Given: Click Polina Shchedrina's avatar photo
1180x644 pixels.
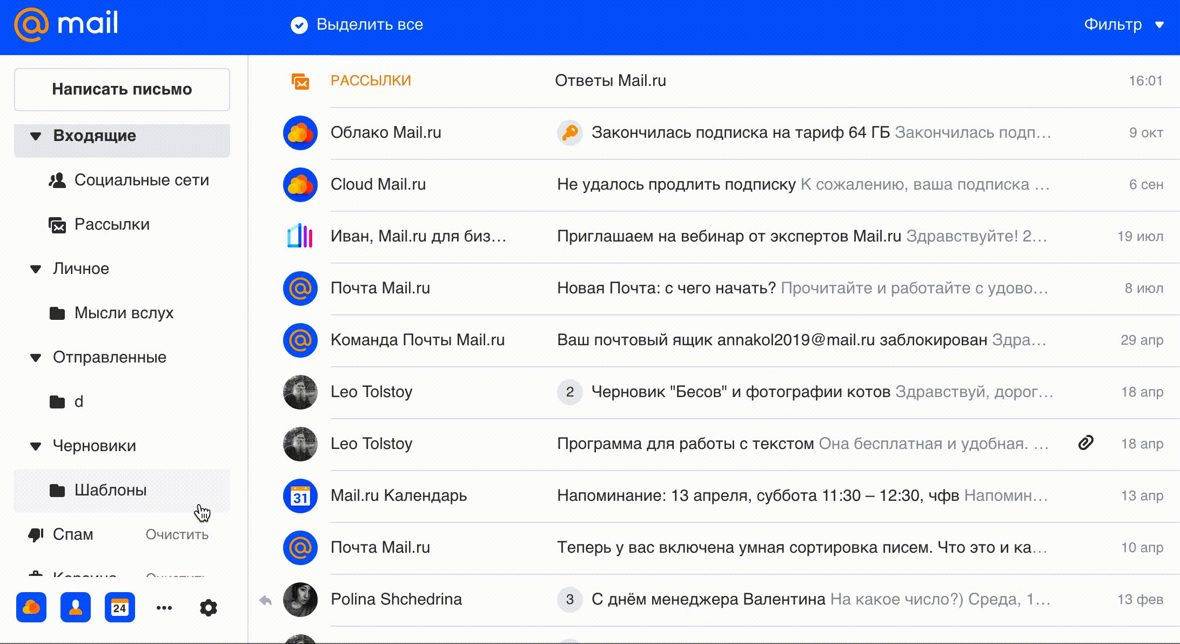Looking at the screenshot, I should [300, 599].
